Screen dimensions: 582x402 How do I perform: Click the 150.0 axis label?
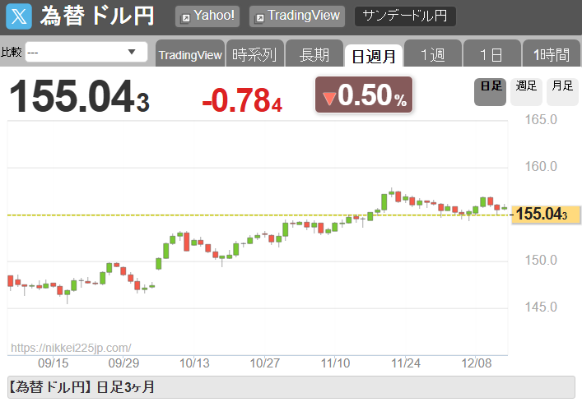(541, 260)
